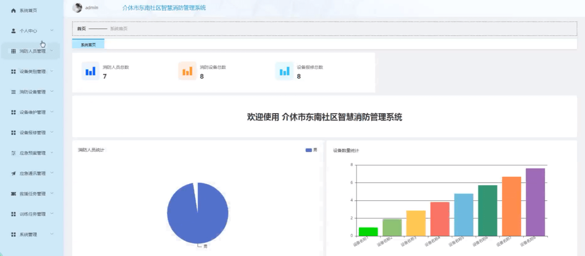This screenshot has height=256, width=585.
Task: Click the light blue 设备名称5 bar
Action: [464, 215]
